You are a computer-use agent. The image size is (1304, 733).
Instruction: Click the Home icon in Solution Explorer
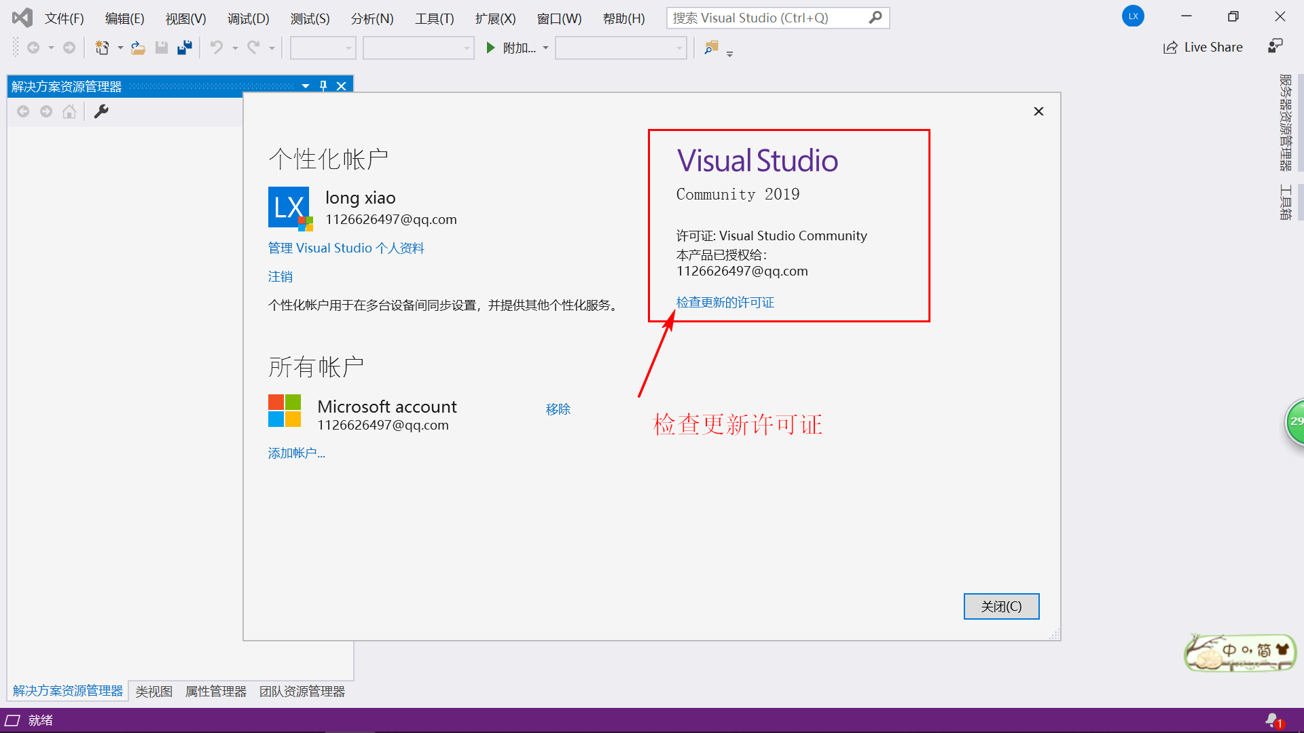tap(69, 111)
